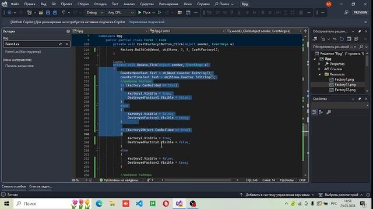The height and width of the screenshot is (209, 373).
Task: Click the pending changes filter icon in Solution Explorer
Action: pyautogui.click(x=323, y=39)
